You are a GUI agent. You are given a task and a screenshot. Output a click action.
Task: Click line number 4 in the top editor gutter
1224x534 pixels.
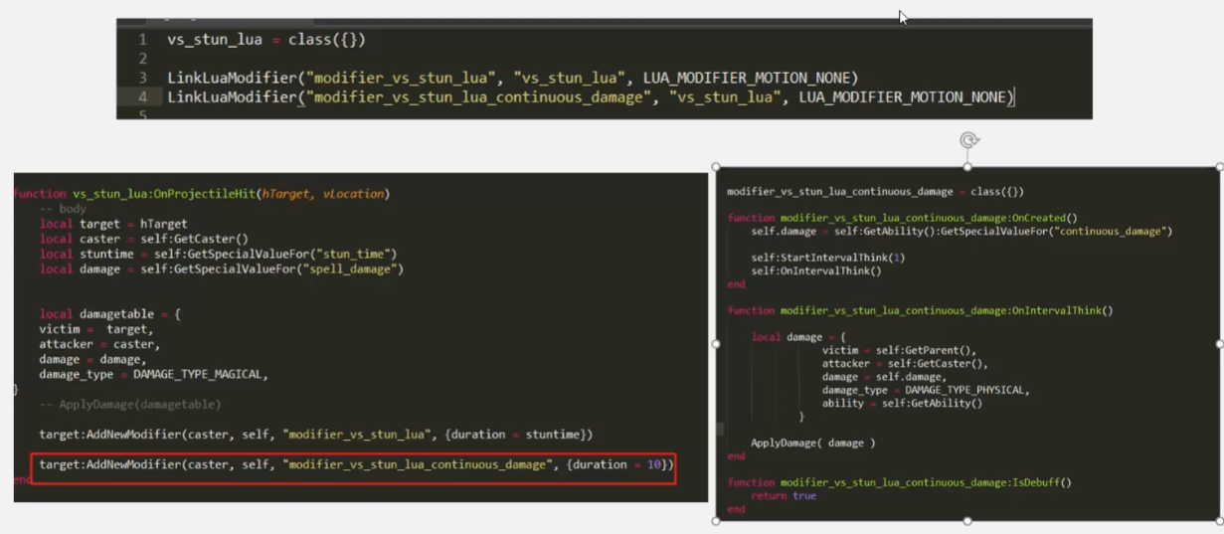pos(143,96)
